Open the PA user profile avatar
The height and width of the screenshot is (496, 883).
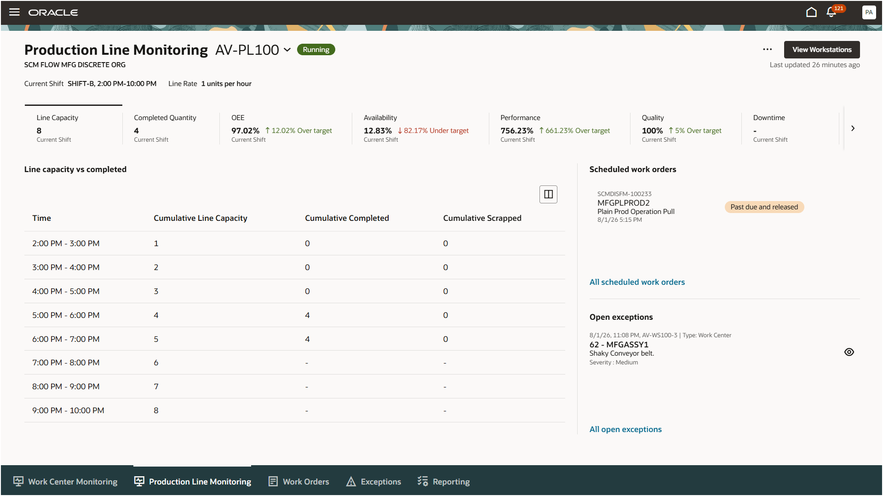click(x=869, y=12)
